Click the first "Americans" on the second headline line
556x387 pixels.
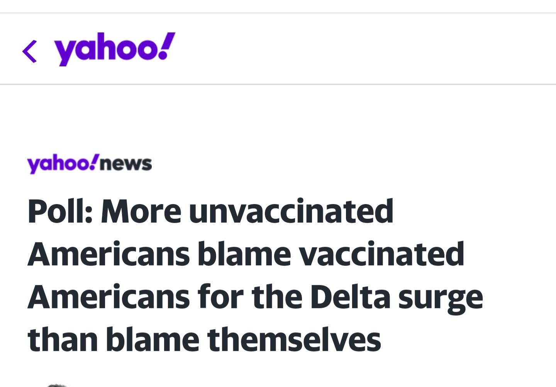tap(108, 254)
